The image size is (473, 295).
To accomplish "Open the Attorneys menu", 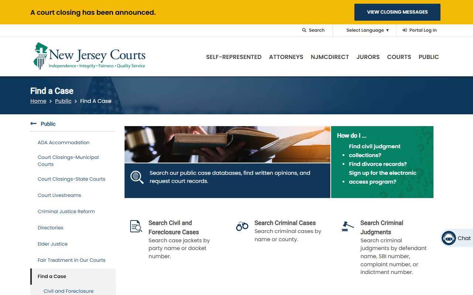I will point(286,57).
